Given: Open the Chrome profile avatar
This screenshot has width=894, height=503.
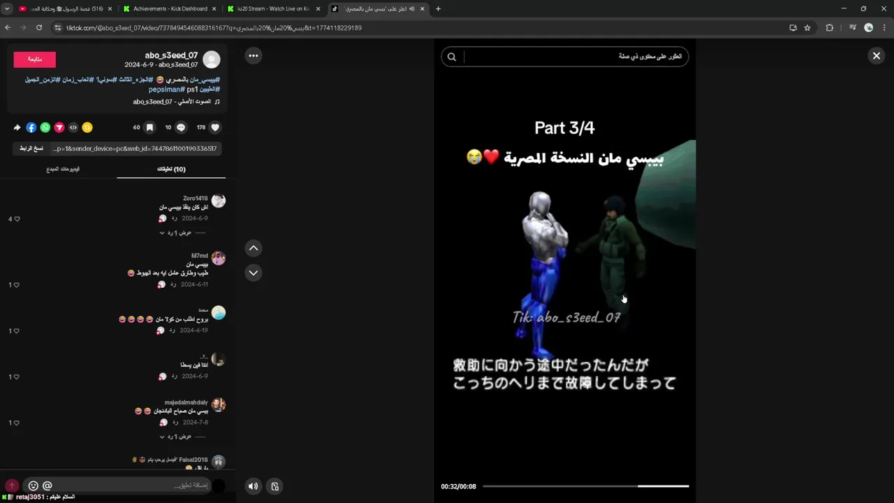Looking at the screenshot, I should click(869, 28).
